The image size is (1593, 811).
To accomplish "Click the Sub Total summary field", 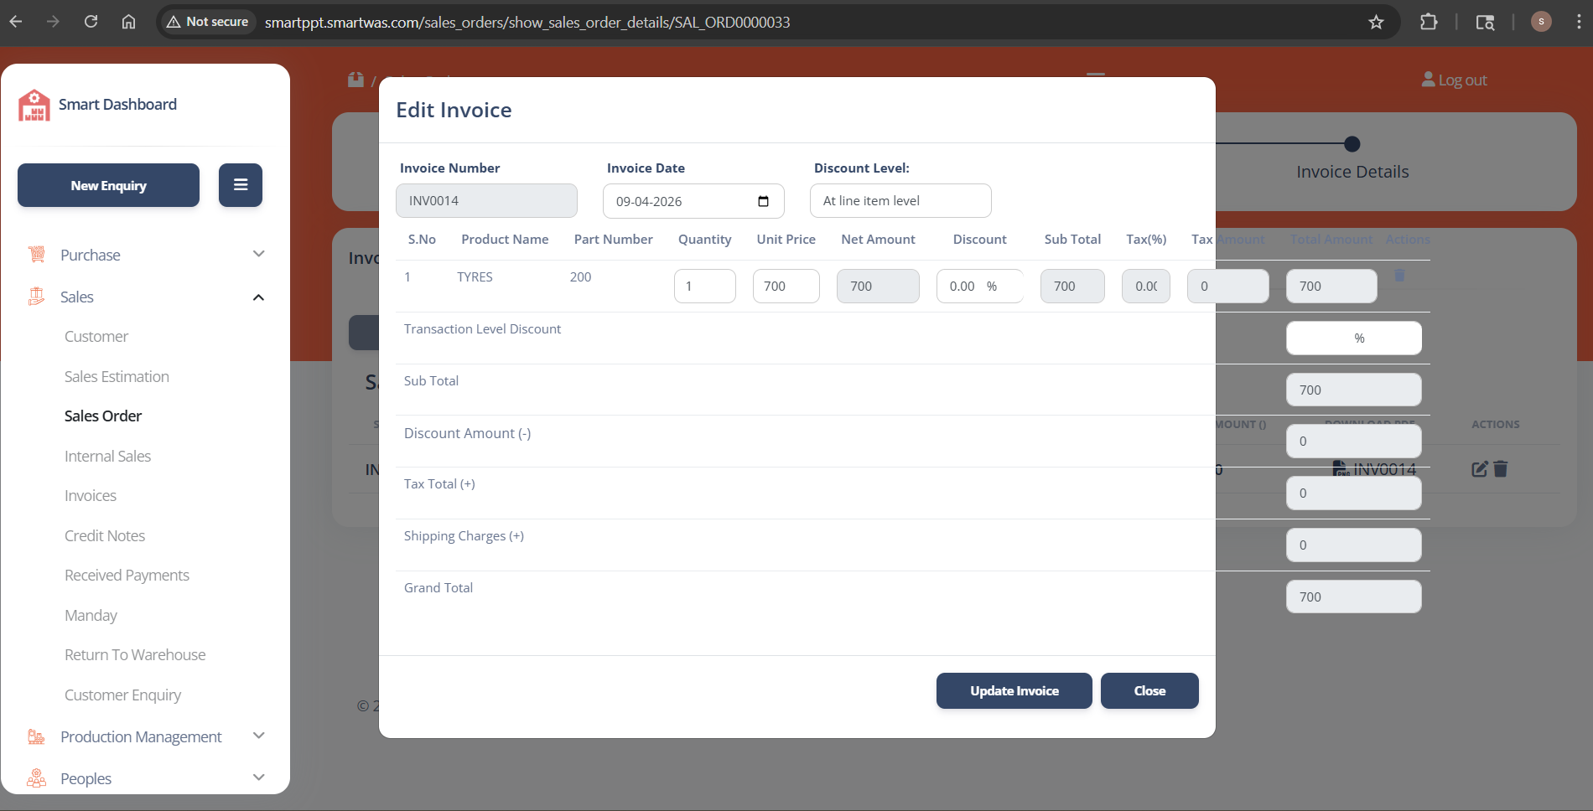I will coord(1354,390).
